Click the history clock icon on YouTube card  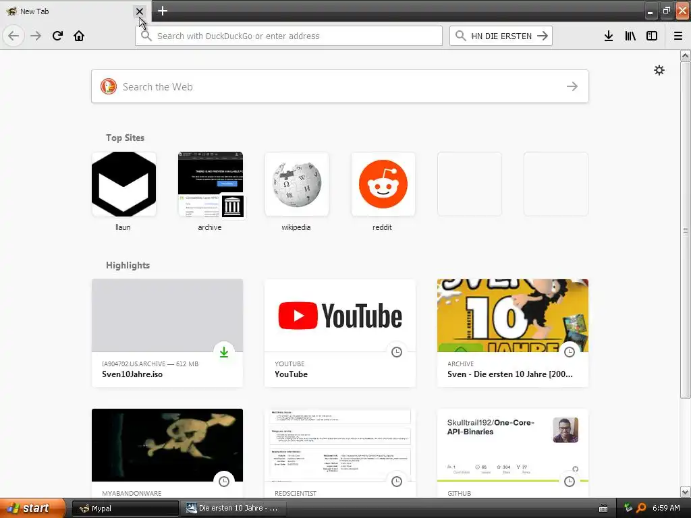pos(397,352)
